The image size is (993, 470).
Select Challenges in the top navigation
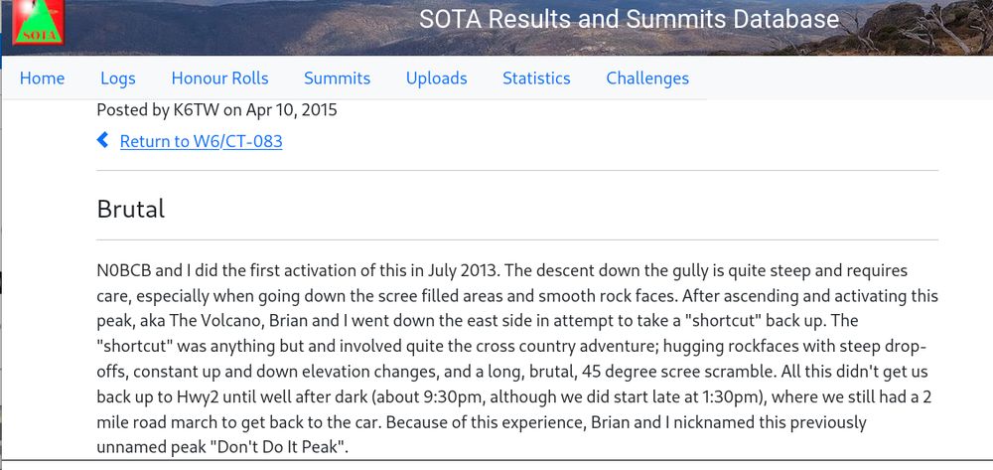tap(647, 78)
